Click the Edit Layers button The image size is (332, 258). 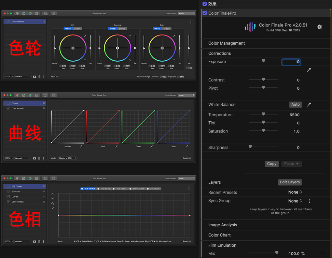[x=290, y=182]
